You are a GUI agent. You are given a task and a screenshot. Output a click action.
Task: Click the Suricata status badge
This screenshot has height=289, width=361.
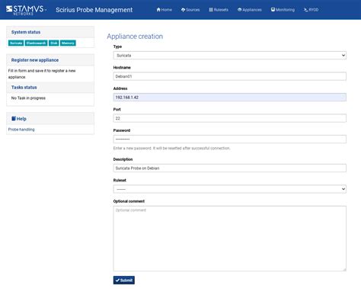tap(16, 43)
